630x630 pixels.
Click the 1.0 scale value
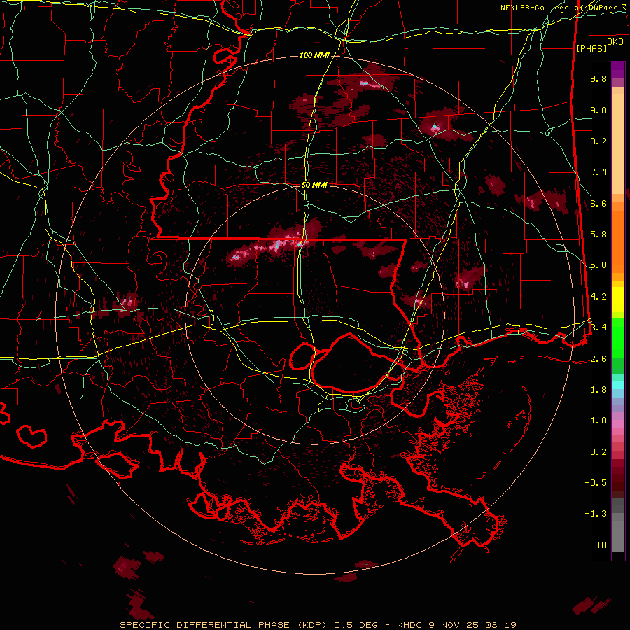598,421
